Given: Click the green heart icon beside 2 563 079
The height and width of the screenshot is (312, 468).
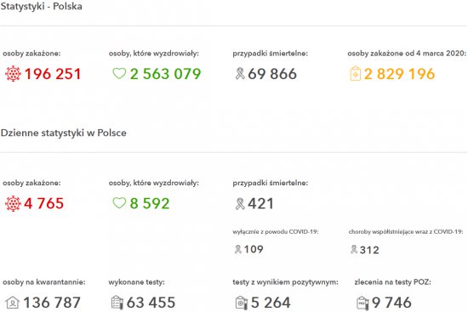Looking at the screenshot, I should click(x=119, y=73).
